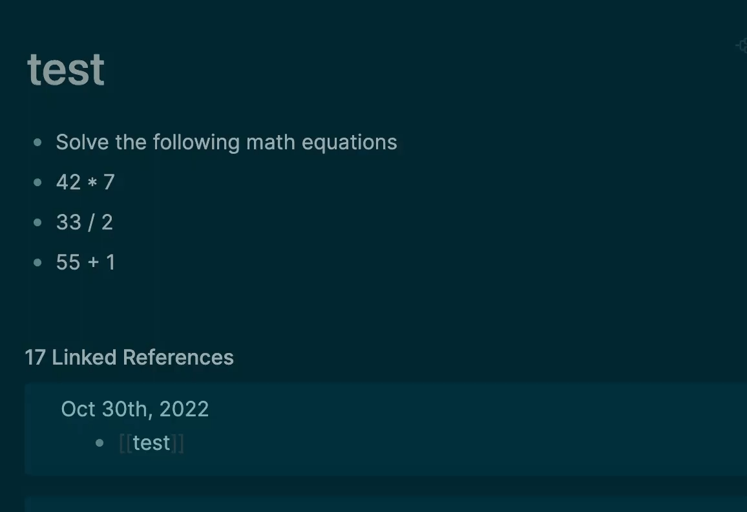Click the Oct 30th reference card background
The width and height of the screenshot is (747, 512).
pos(429,429)
